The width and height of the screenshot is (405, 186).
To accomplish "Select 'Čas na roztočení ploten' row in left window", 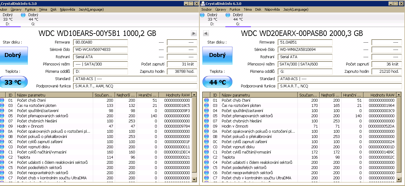I will tap(96, 105).
